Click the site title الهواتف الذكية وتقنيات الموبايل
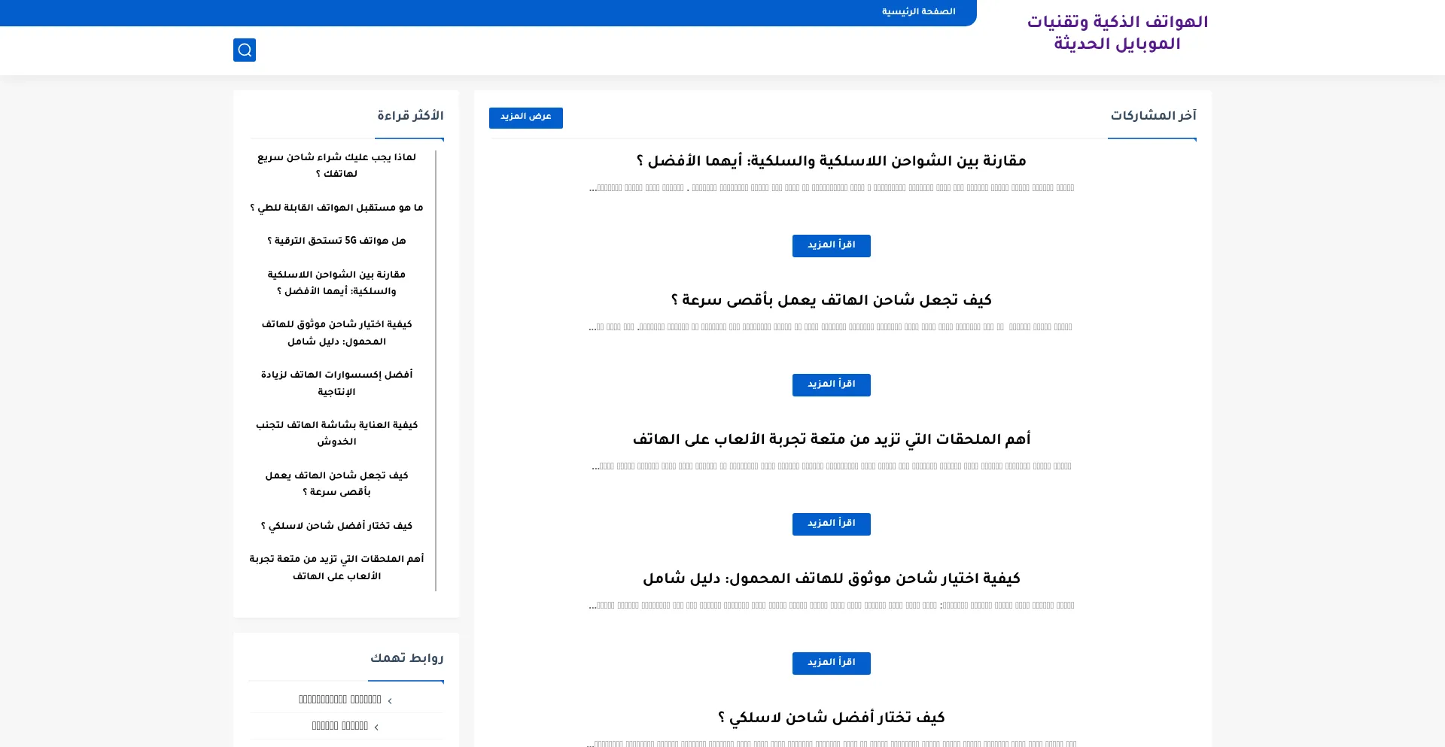1445x747 pixels. pos(1117,33)
